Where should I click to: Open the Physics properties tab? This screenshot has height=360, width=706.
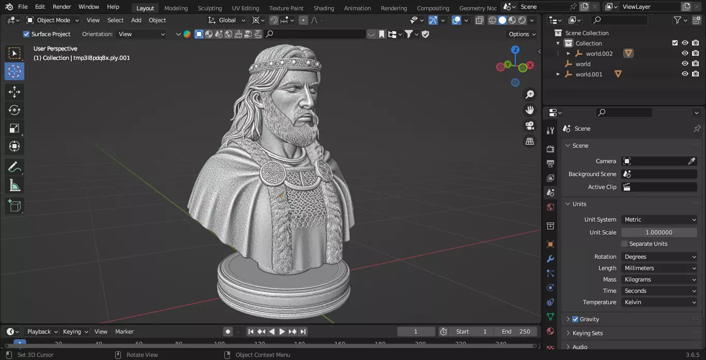point(550,288)
